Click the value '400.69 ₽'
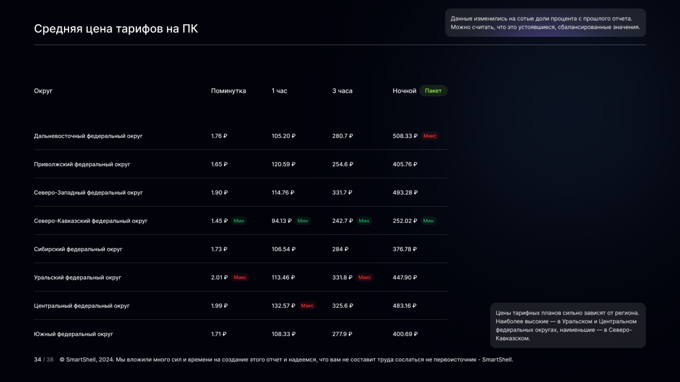 click(405, 334)
